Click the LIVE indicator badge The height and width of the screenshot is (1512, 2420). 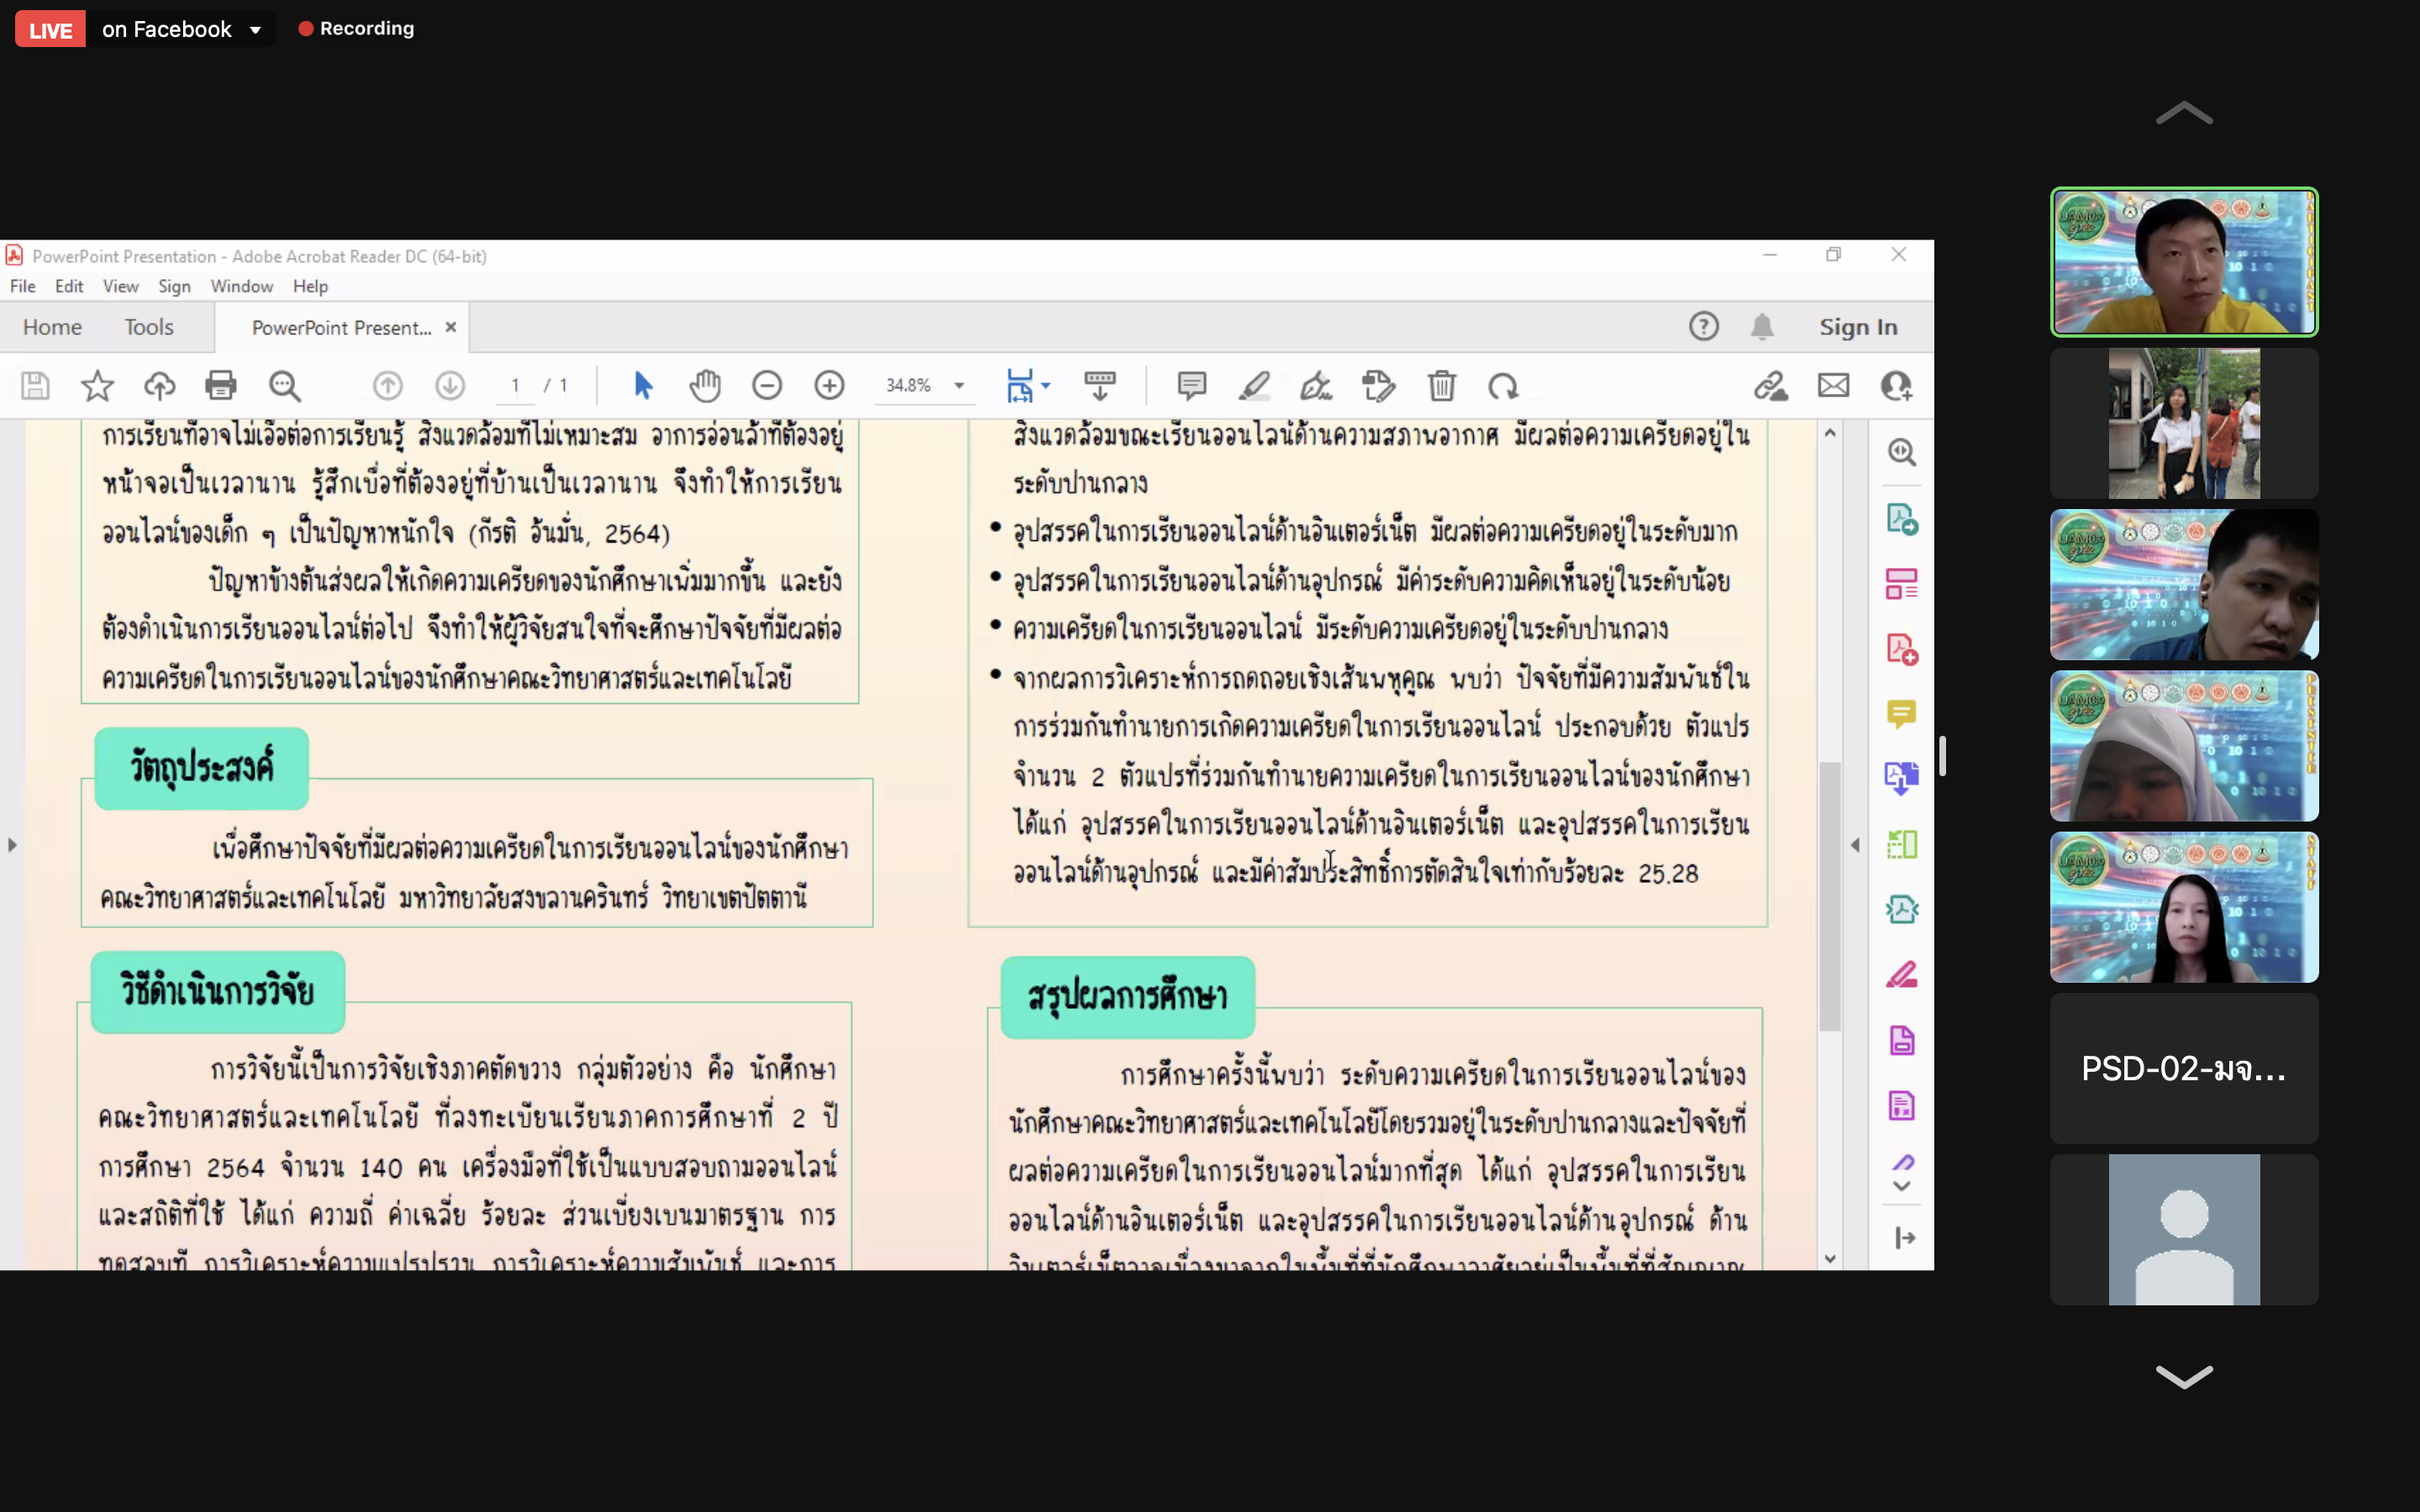50,30
